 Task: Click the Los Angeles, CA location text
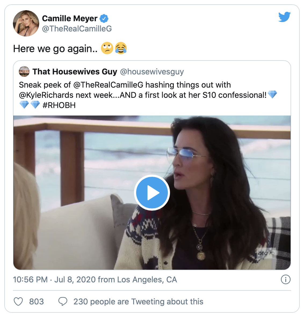pyautogui.click(x=147, y=280)
